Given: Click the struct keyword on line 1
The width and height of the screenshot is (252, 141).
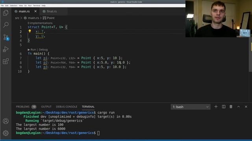Looking at the screenshot, I should [x=33, y=27].
